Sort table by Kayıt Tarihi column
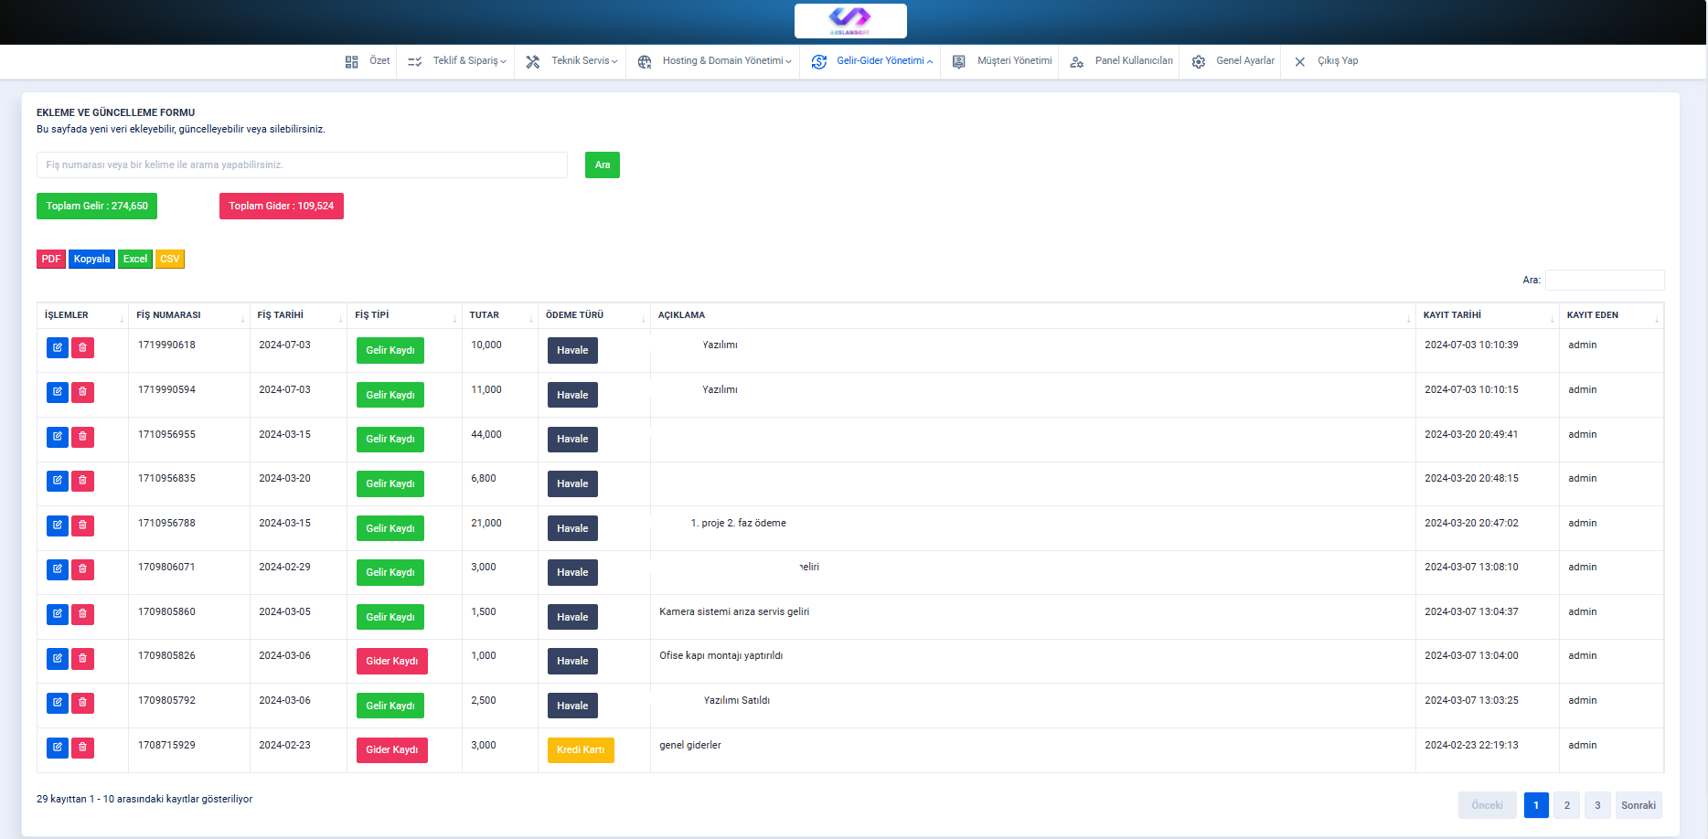The height and width of the screenshot is (839, 1708). [x=1487, y=315]
